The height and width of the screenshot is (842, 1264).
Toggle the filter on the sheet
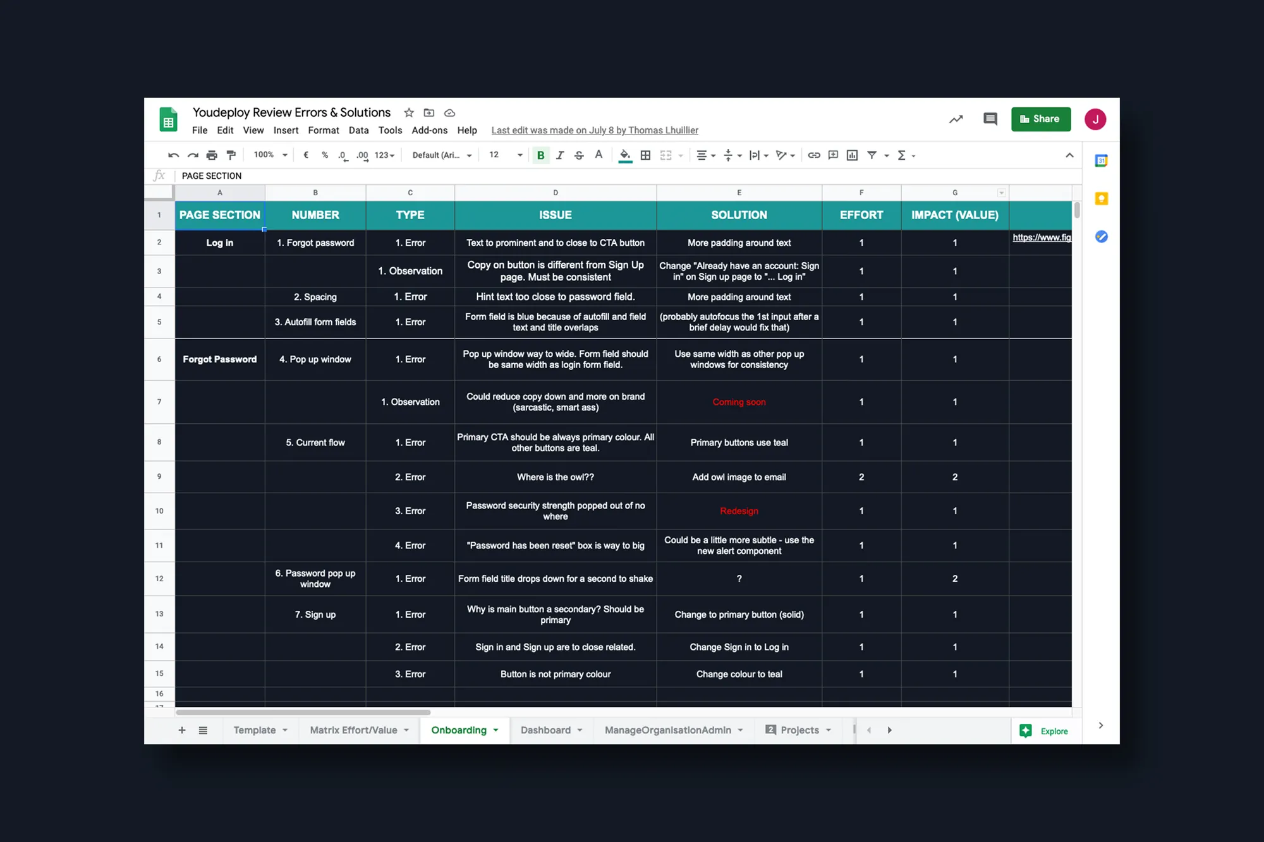[x=872, y=155]
